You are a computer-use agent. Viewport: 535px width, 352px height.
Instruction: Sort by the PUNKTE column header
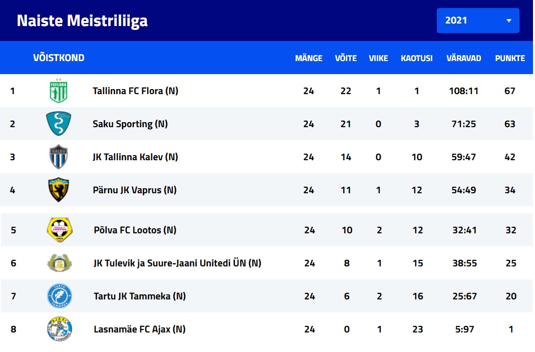coord(510,58)
